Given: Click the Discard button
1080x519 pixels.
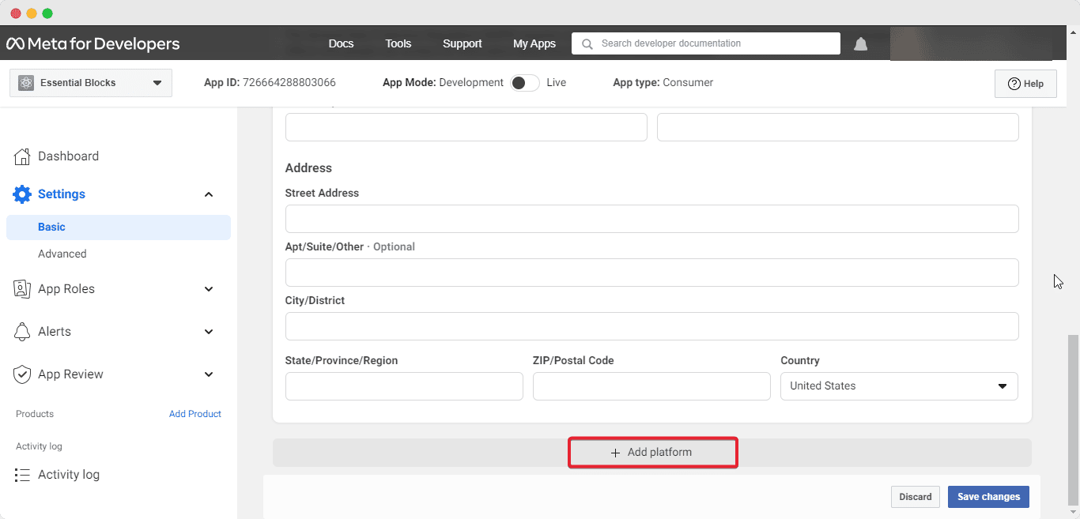Looking at the screenshot, I should coord(916,497).
